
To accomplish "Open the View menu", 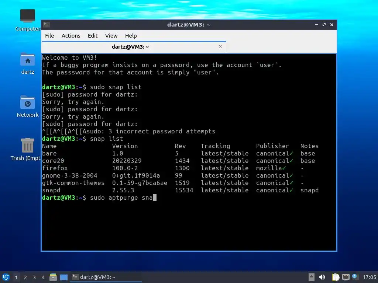I will click(111, 36).
